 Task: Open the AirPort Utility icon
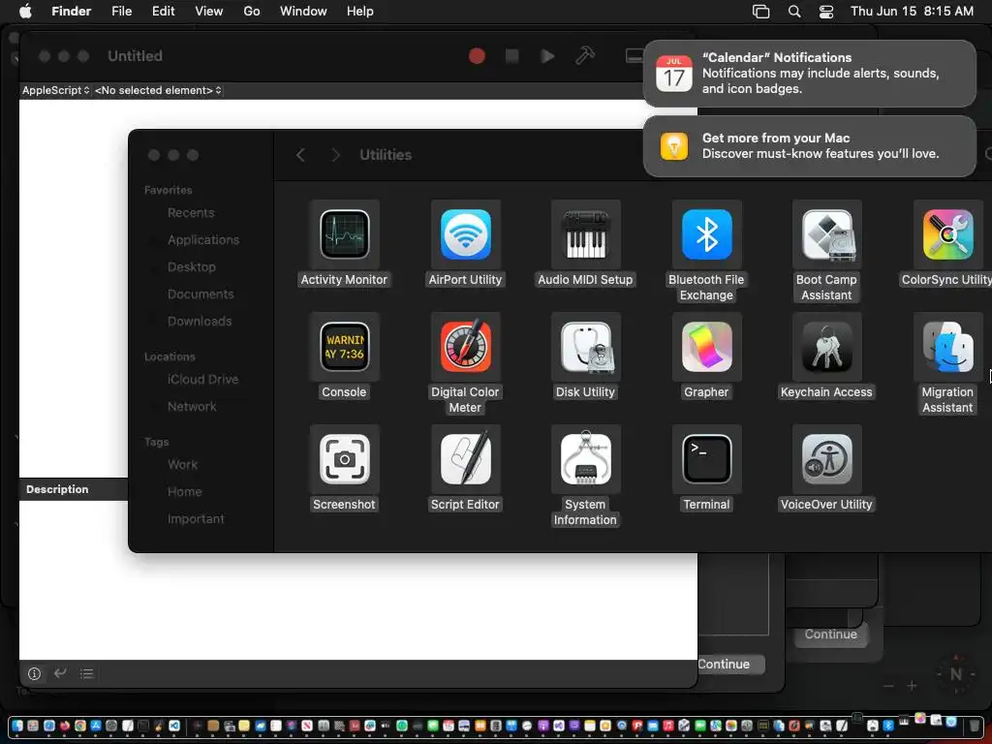(465, 234)
